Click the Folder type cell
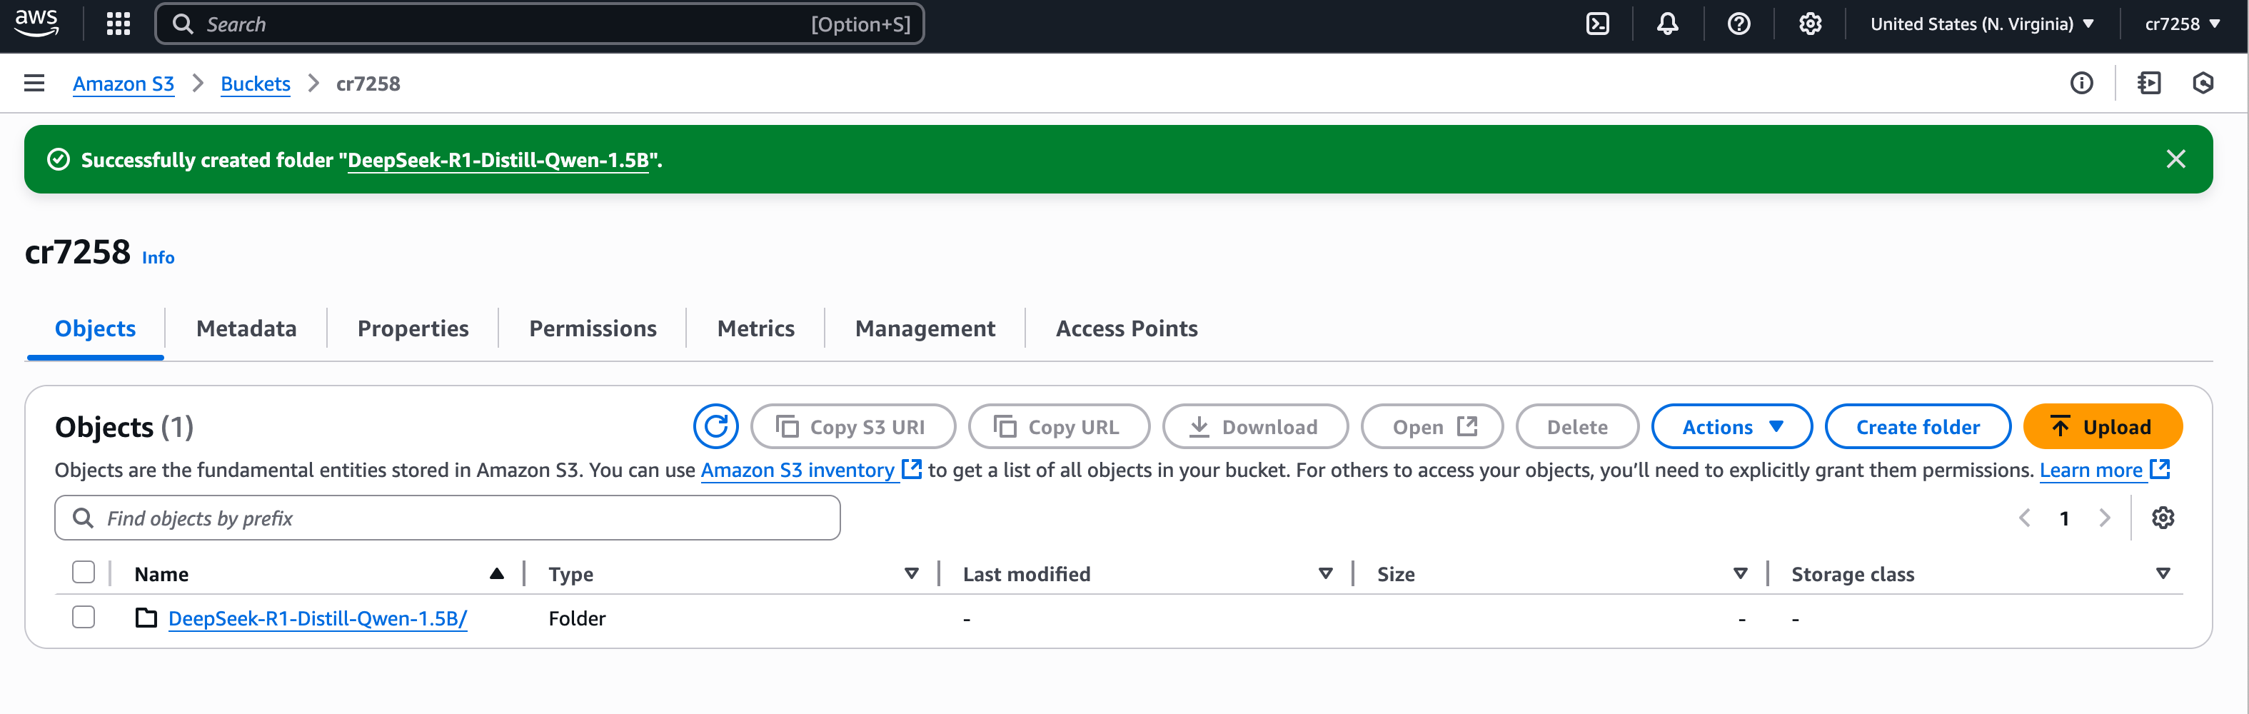The height and width of the screenshot is (714, 2249). pos(576,618)
